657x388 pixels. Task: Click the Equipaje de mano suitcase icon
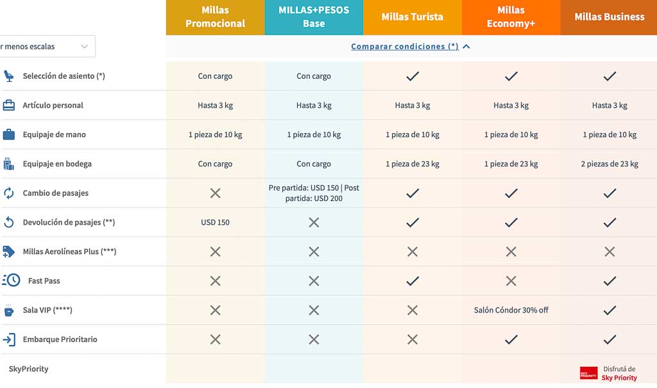[x=9, y=134]
